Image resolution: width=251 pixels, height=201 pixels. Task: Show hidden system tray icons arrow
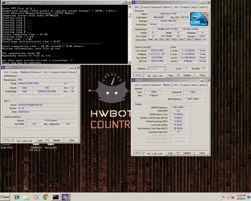pos(223,197)
